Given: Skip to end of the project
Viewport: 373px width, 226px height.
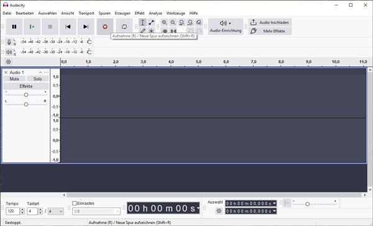Looking at the screenshot, I should pos(86,27).
